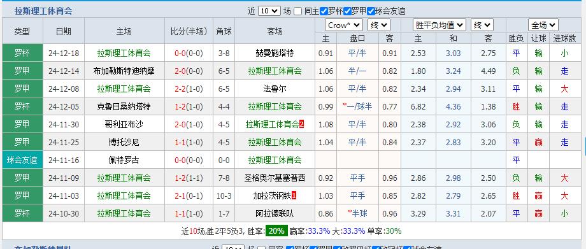
Task: Open home team 克鲁日桑纳塔特
Action: (x=124, y=106)
